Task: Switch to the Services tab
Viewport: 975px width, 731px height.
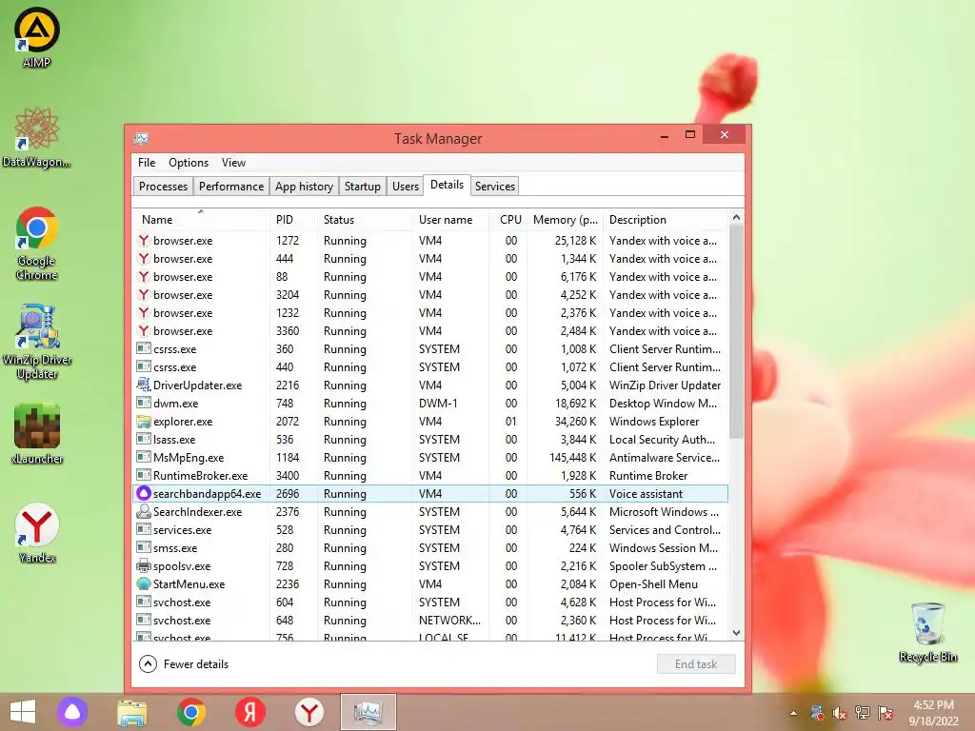Action: (x=495, y=187)
